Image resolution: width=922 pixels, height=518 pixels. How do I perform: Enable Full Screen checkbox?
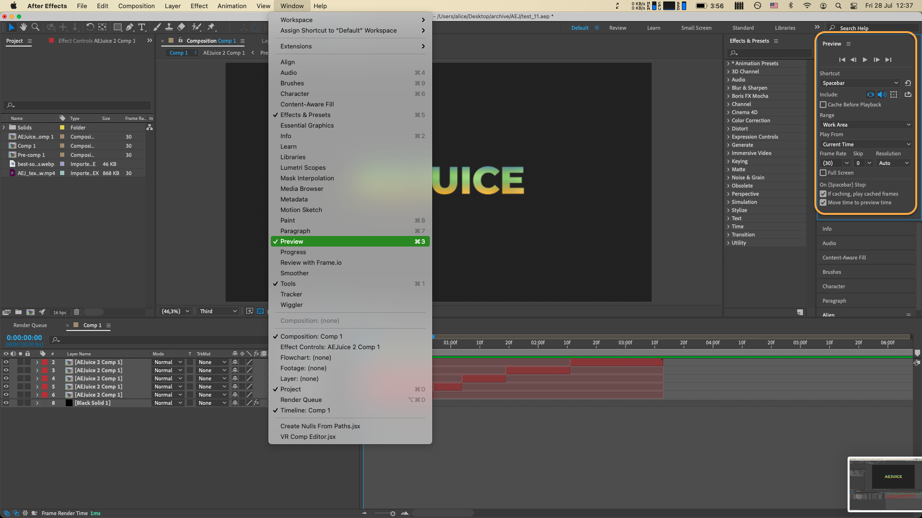click(x=823, y=173)
